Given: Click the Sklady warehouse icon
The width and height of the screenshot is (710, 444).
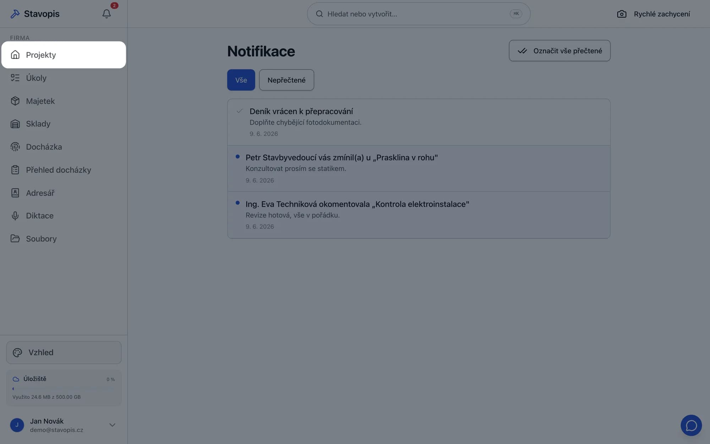Looking at the screenshot, I should tap(15, 124).
